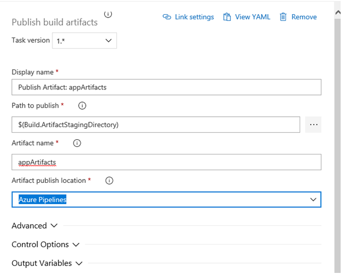The height and width of the screenshot is (280, 345).
Task: Click the vertical scrollbar thumb
Action: pos(337,145)
